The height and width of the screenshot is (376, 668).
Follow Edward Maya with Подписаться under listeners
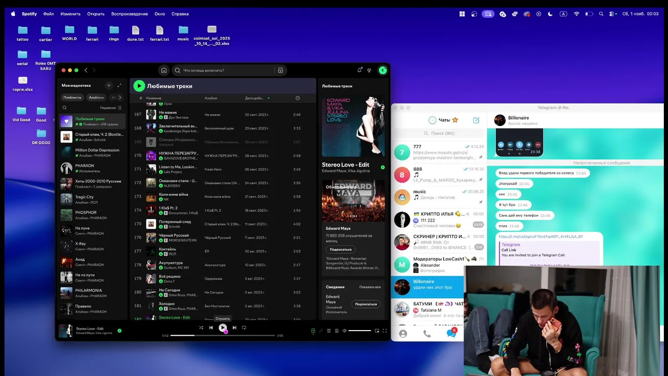tap(341, 249)
